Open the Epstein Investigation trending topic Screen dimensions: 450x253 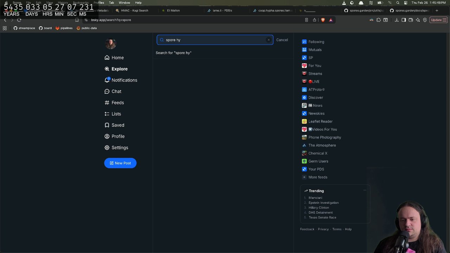click(x=323, y=203)
